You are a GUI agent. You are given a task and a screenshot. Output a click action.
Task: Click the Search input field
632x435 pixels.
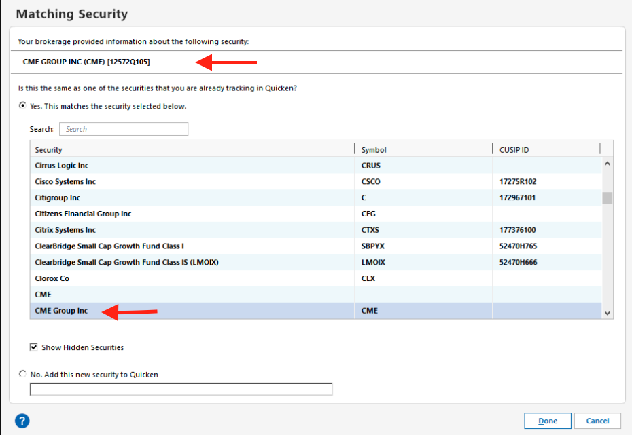(x=124, y=129)
